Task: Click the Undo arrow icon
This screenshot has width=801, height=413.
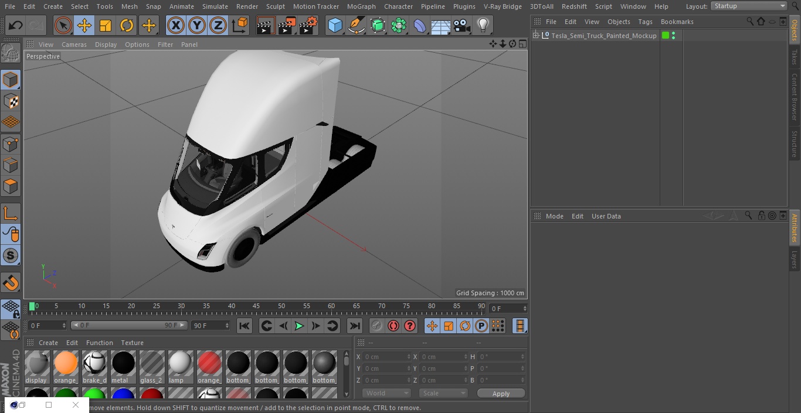Action: (x=16, y=25)
